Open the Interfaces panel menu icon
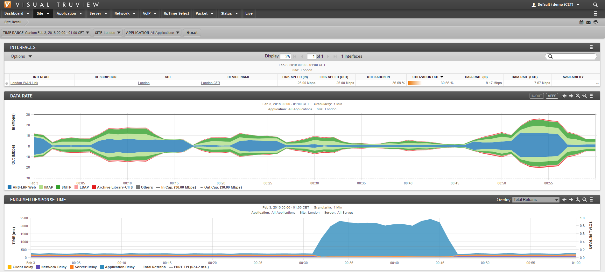605x272 pixels. pos(591,47)
